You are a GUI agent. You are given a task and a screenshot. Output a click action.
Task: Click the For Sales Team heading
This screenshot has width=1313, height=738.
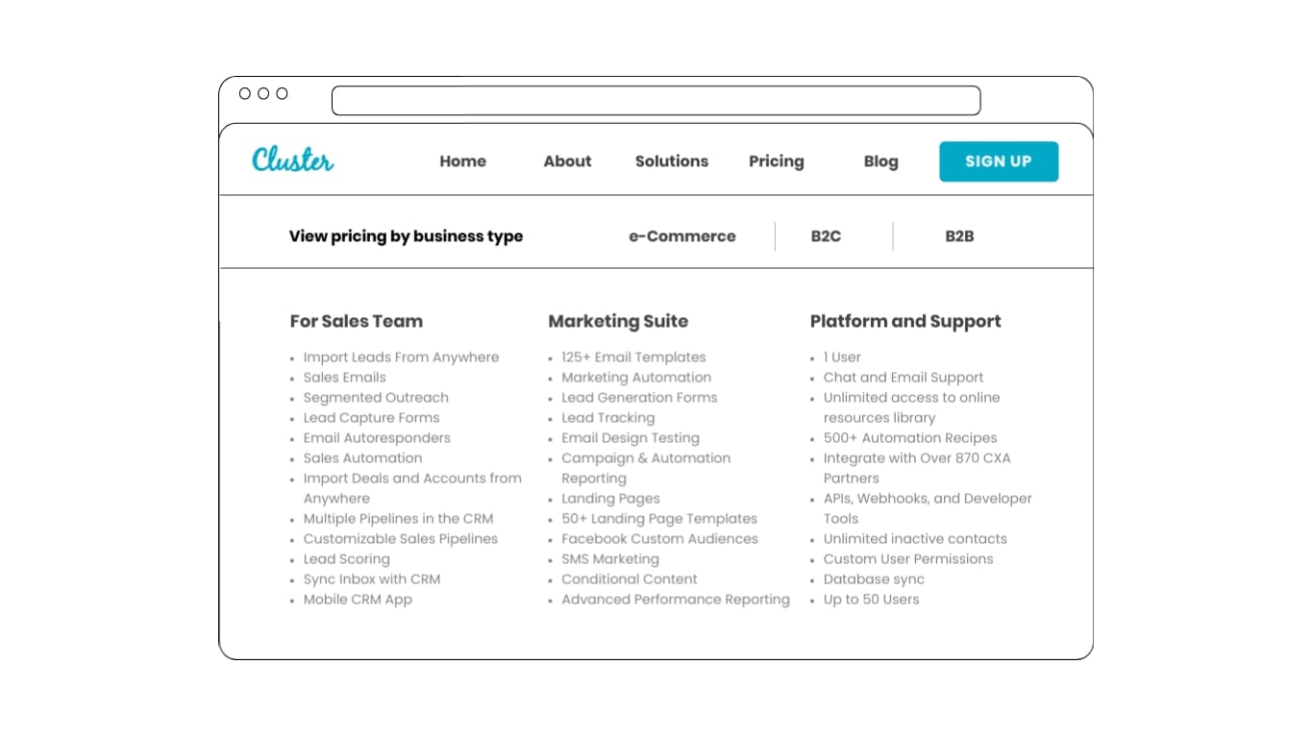pyautogui.click(x=356, y=321)
